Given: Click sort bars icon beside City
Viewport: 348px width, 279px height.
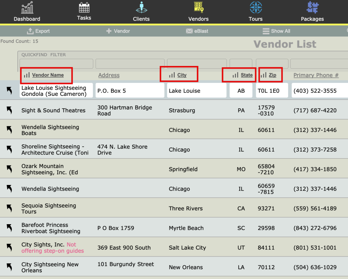Looking at the screenshot, I should coord(172,75).
